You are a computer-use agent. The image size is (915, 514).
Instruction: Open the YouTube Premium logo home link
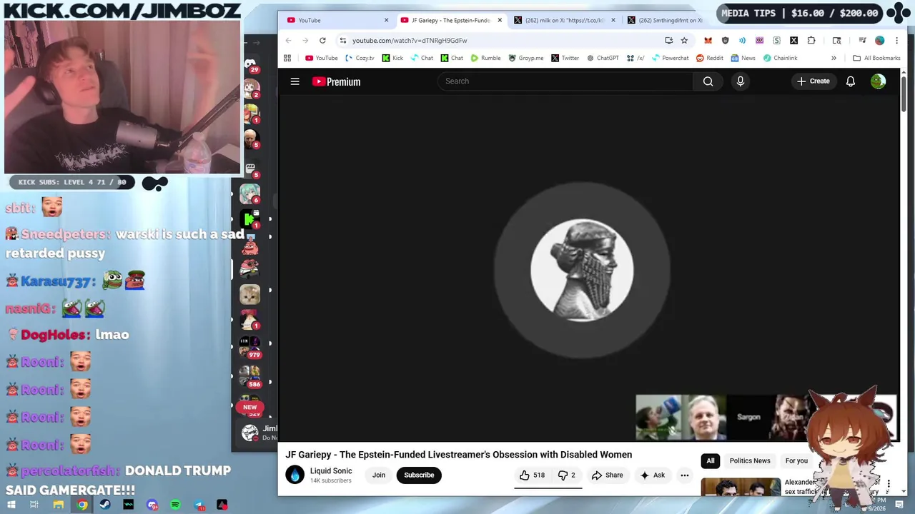point(336,81)
